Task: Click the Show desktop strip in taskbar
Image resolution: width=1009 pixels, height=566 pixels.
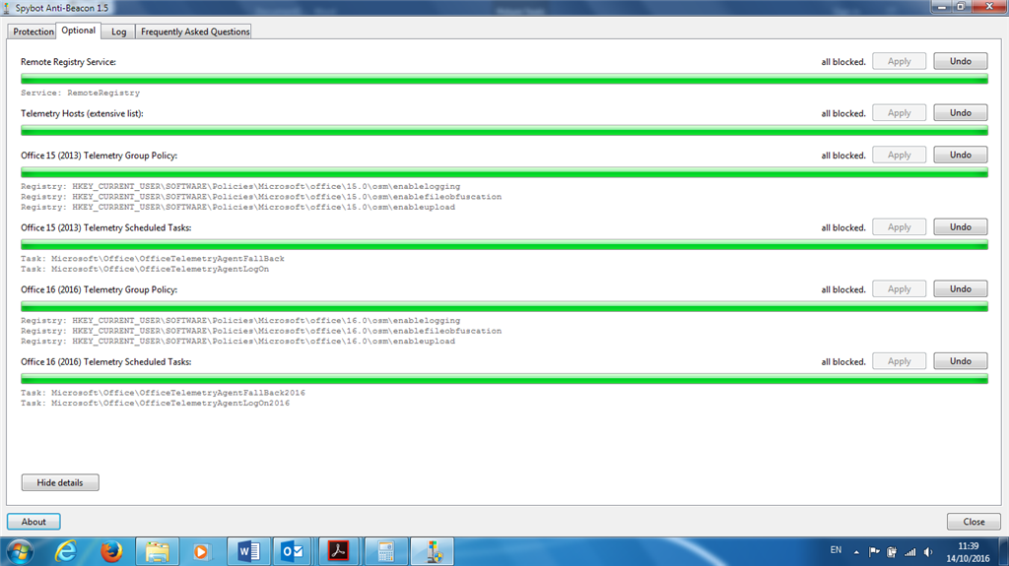Action: 1004,552
